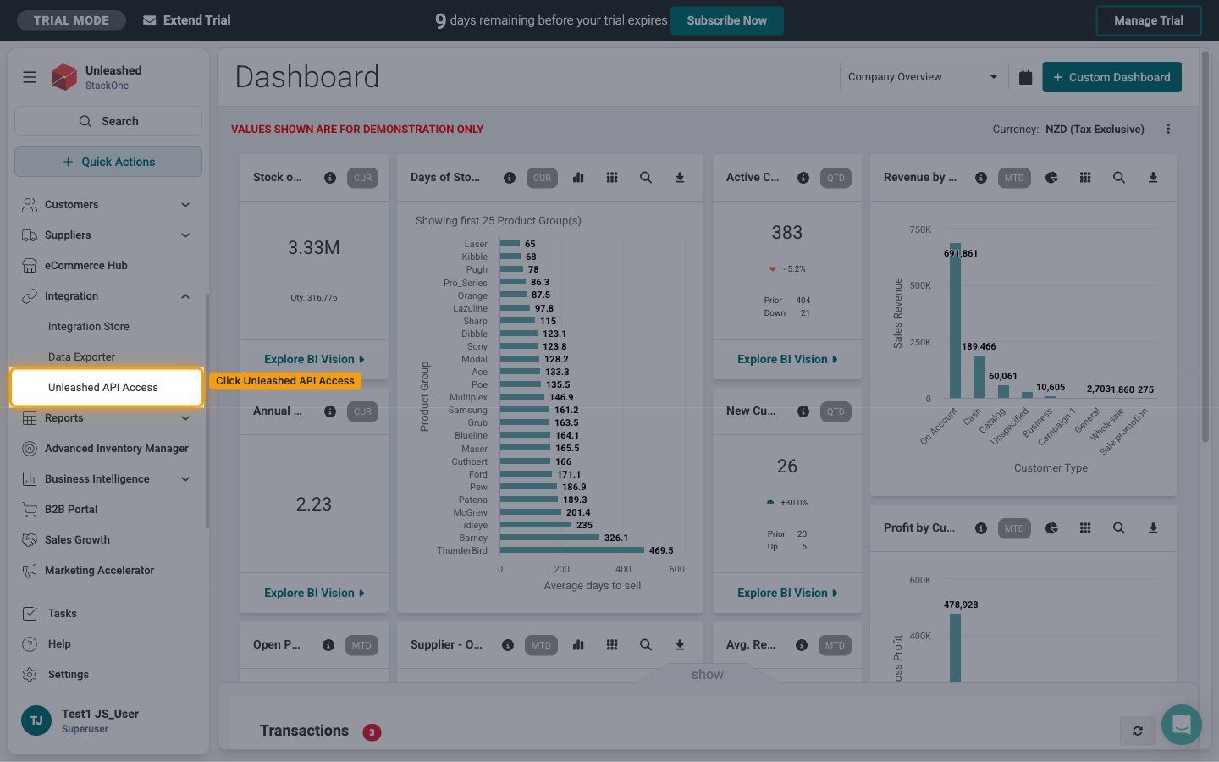The width and height of the screenshot is (1219, 762).
Task: Open the live chat widget
Action: coord(1182,725)
